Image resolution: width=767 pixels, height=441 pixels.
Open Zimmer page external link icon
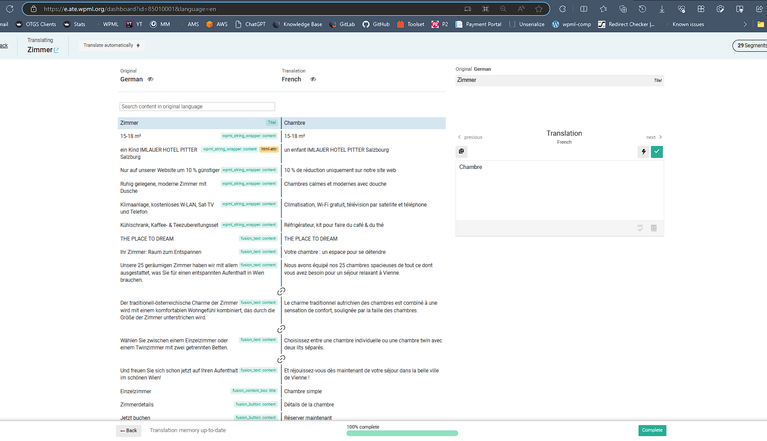pyautogui.click(x=56, y=50)
